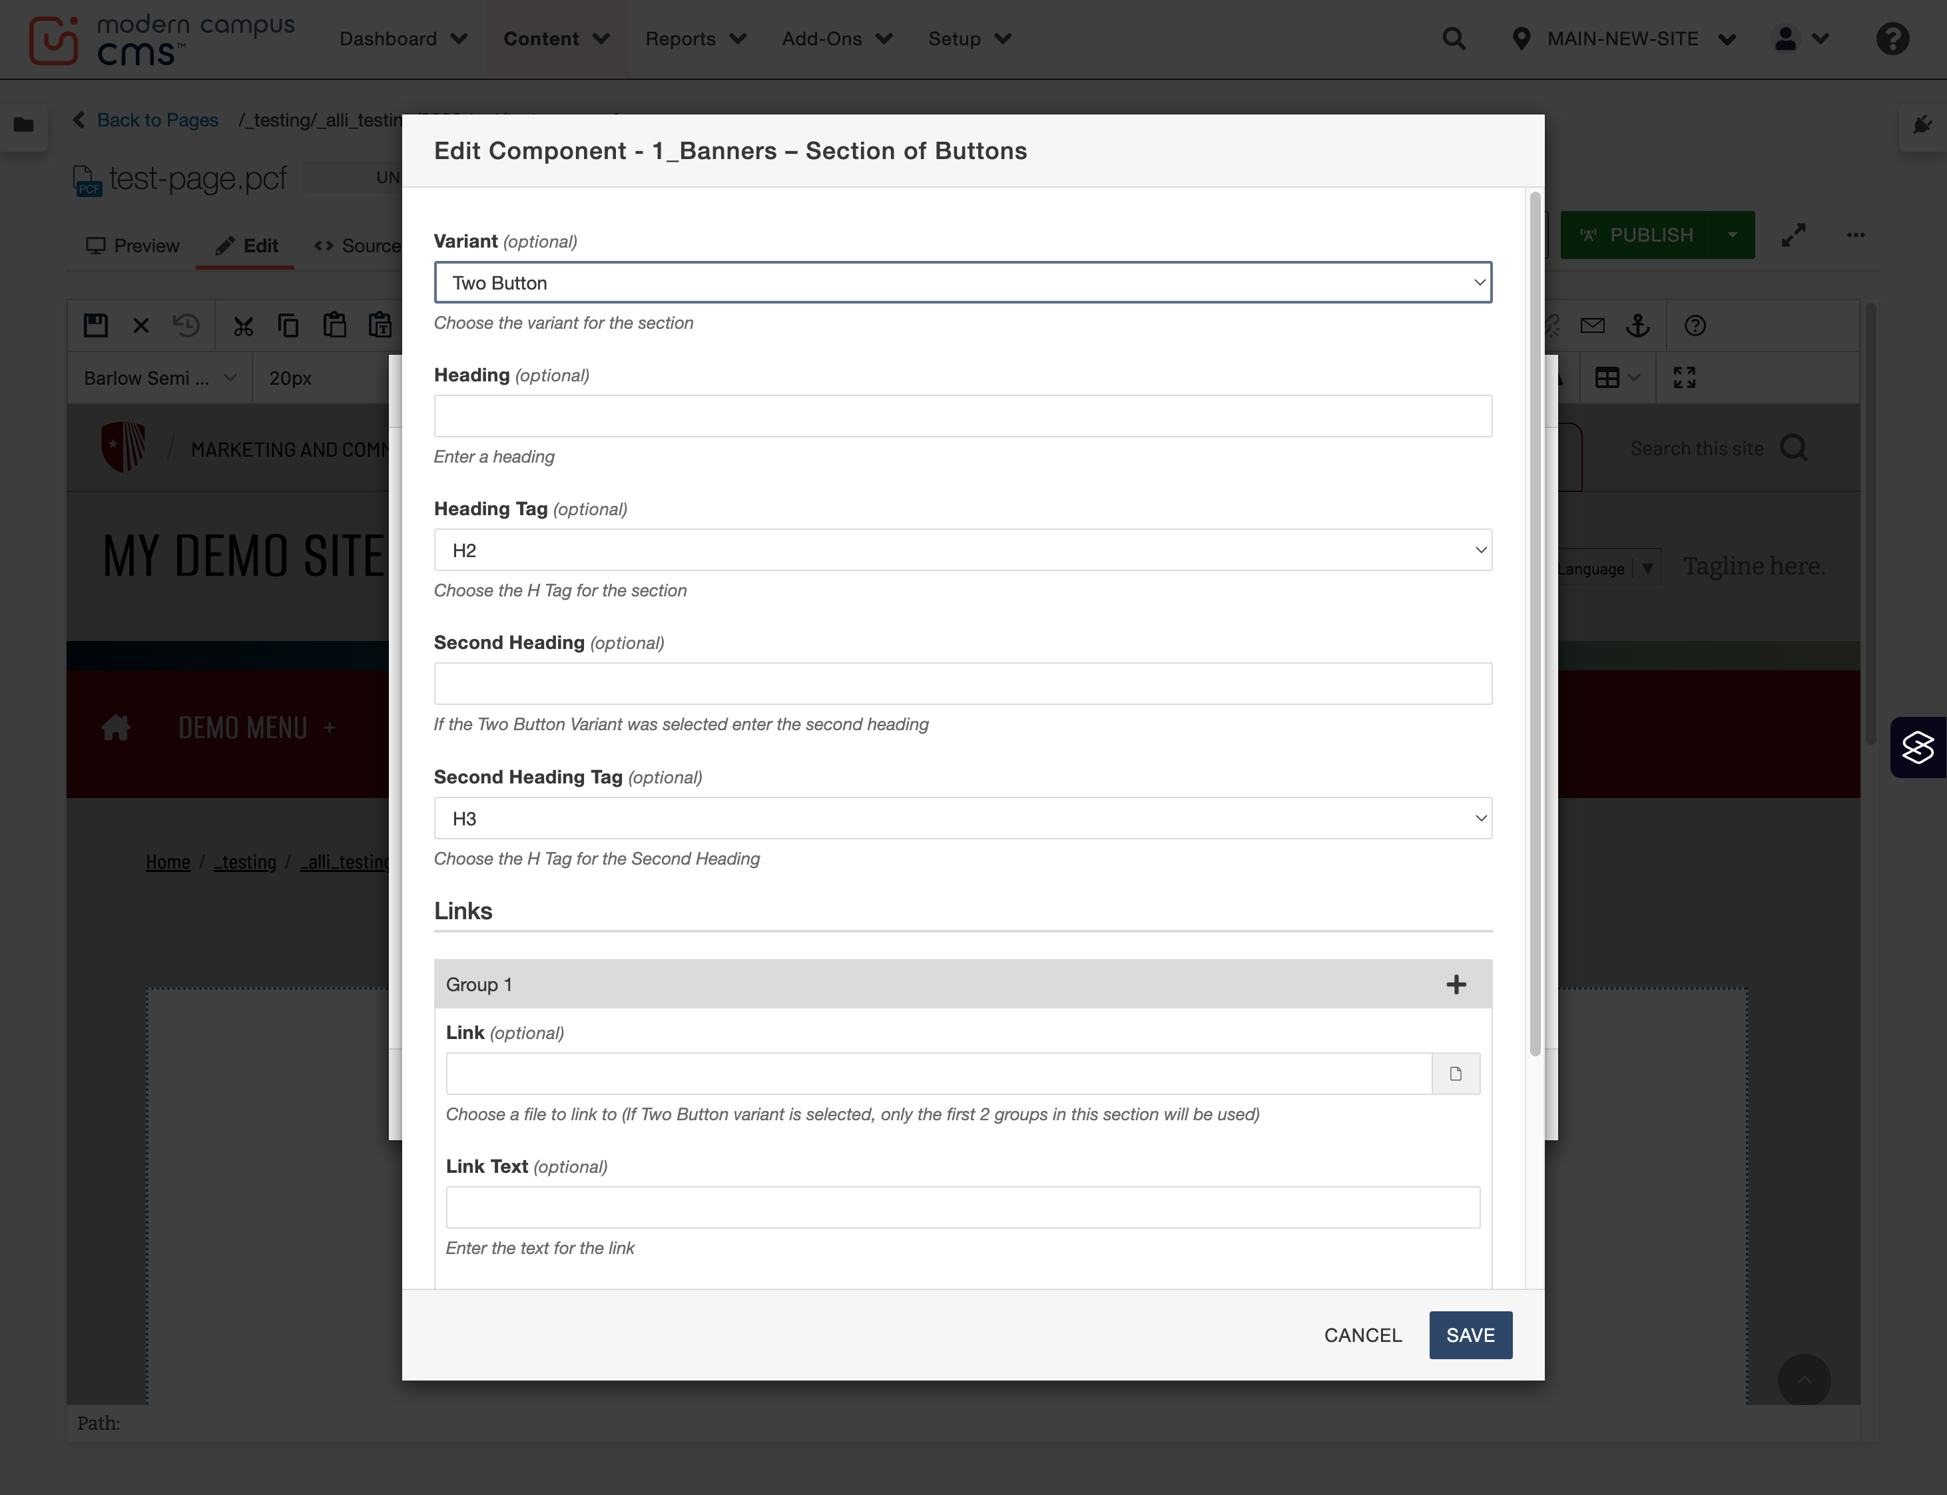
Task: Open the Second Heading Tag dropdown showing H3
Action: click(962, 818)
